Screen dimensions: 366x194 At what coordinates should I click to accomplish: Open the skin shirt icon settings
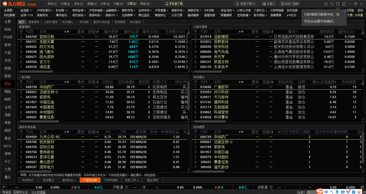[x=338, y=4]
